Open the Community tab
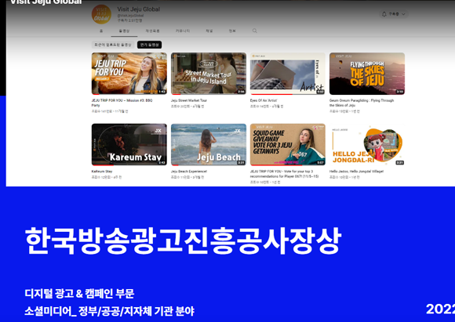Image resolution: width=455 pixels, height=322 pixels. point(183,31)
